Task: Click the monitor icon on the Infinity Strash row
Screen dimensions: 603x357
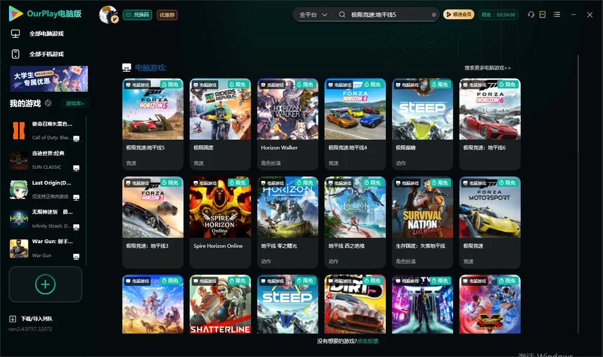Action: 76,227
